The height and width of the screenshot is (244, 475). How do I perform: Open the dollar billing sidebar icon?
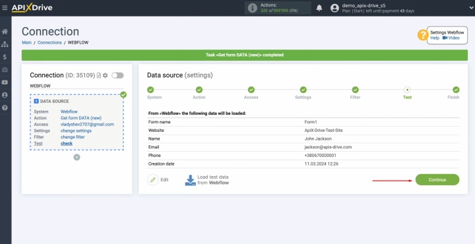[x=5, y=57]
